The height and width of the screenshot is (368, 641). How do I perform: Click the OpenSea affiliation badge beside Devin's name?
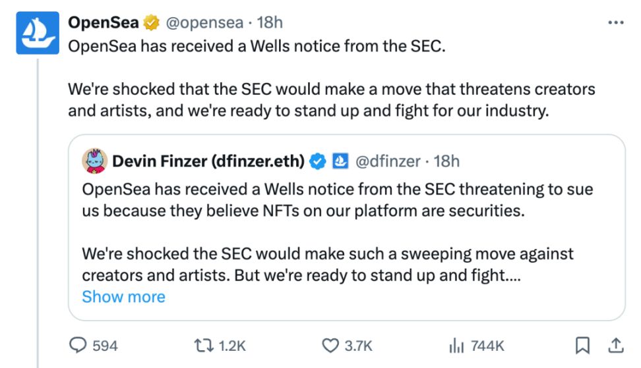[x=340, y=161]
